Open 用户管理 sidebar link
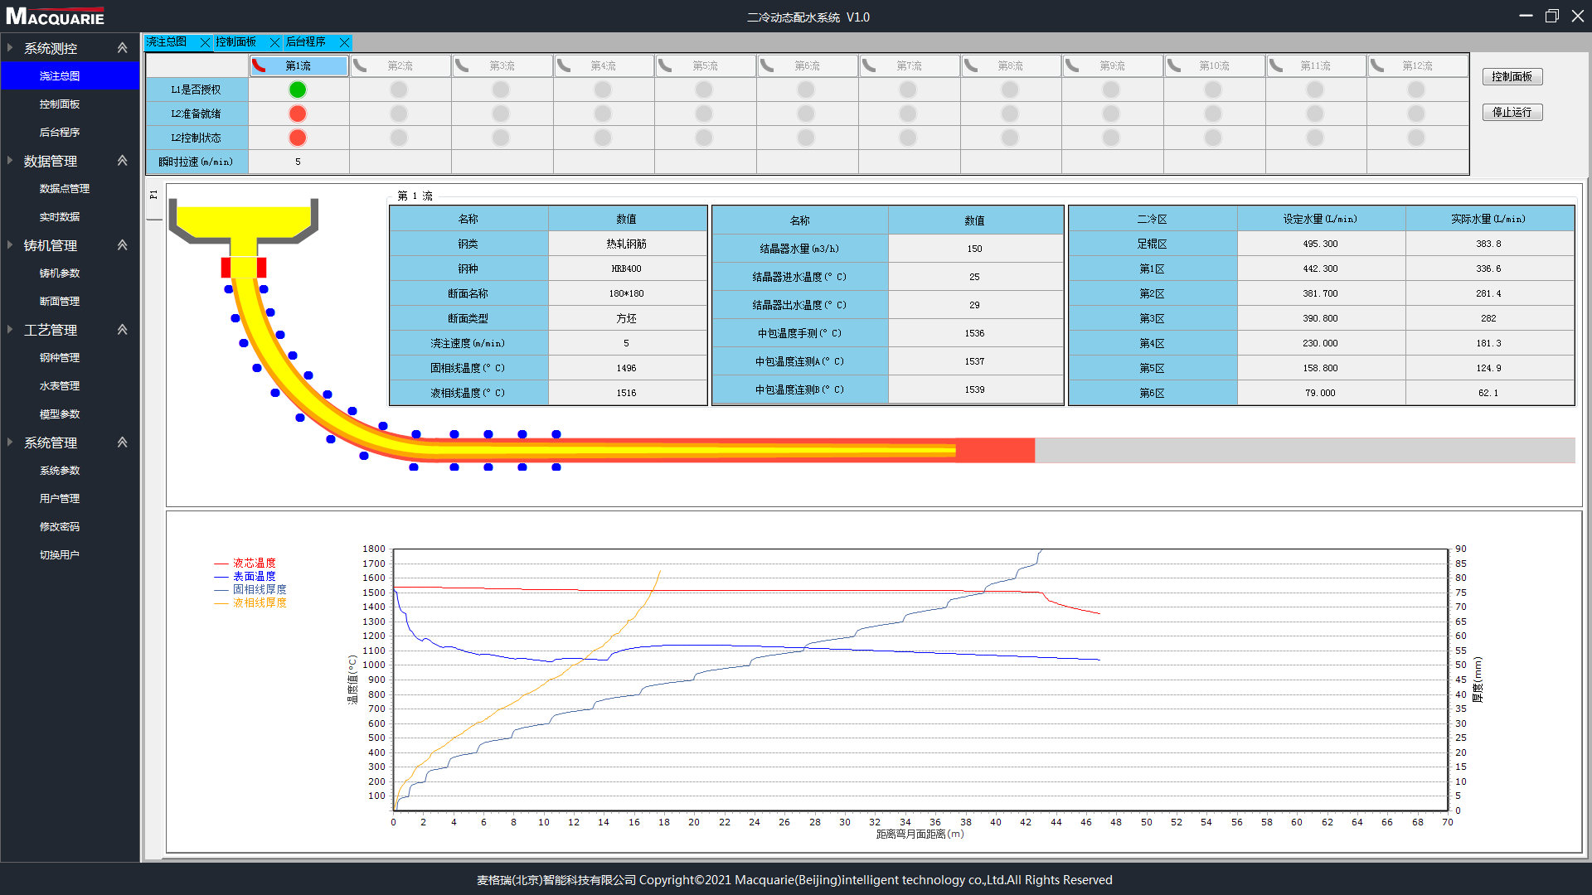The width and height of the screenshot is (1592, 895). point(60,499)
